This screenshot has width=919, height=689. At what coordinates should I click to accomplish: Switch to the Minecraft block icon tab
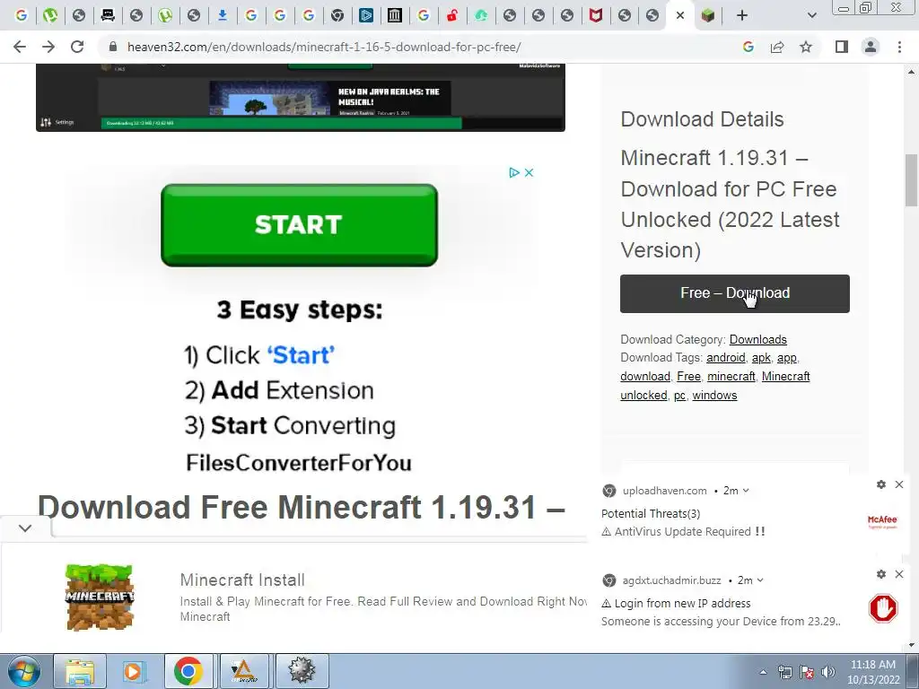coord(708,15)
